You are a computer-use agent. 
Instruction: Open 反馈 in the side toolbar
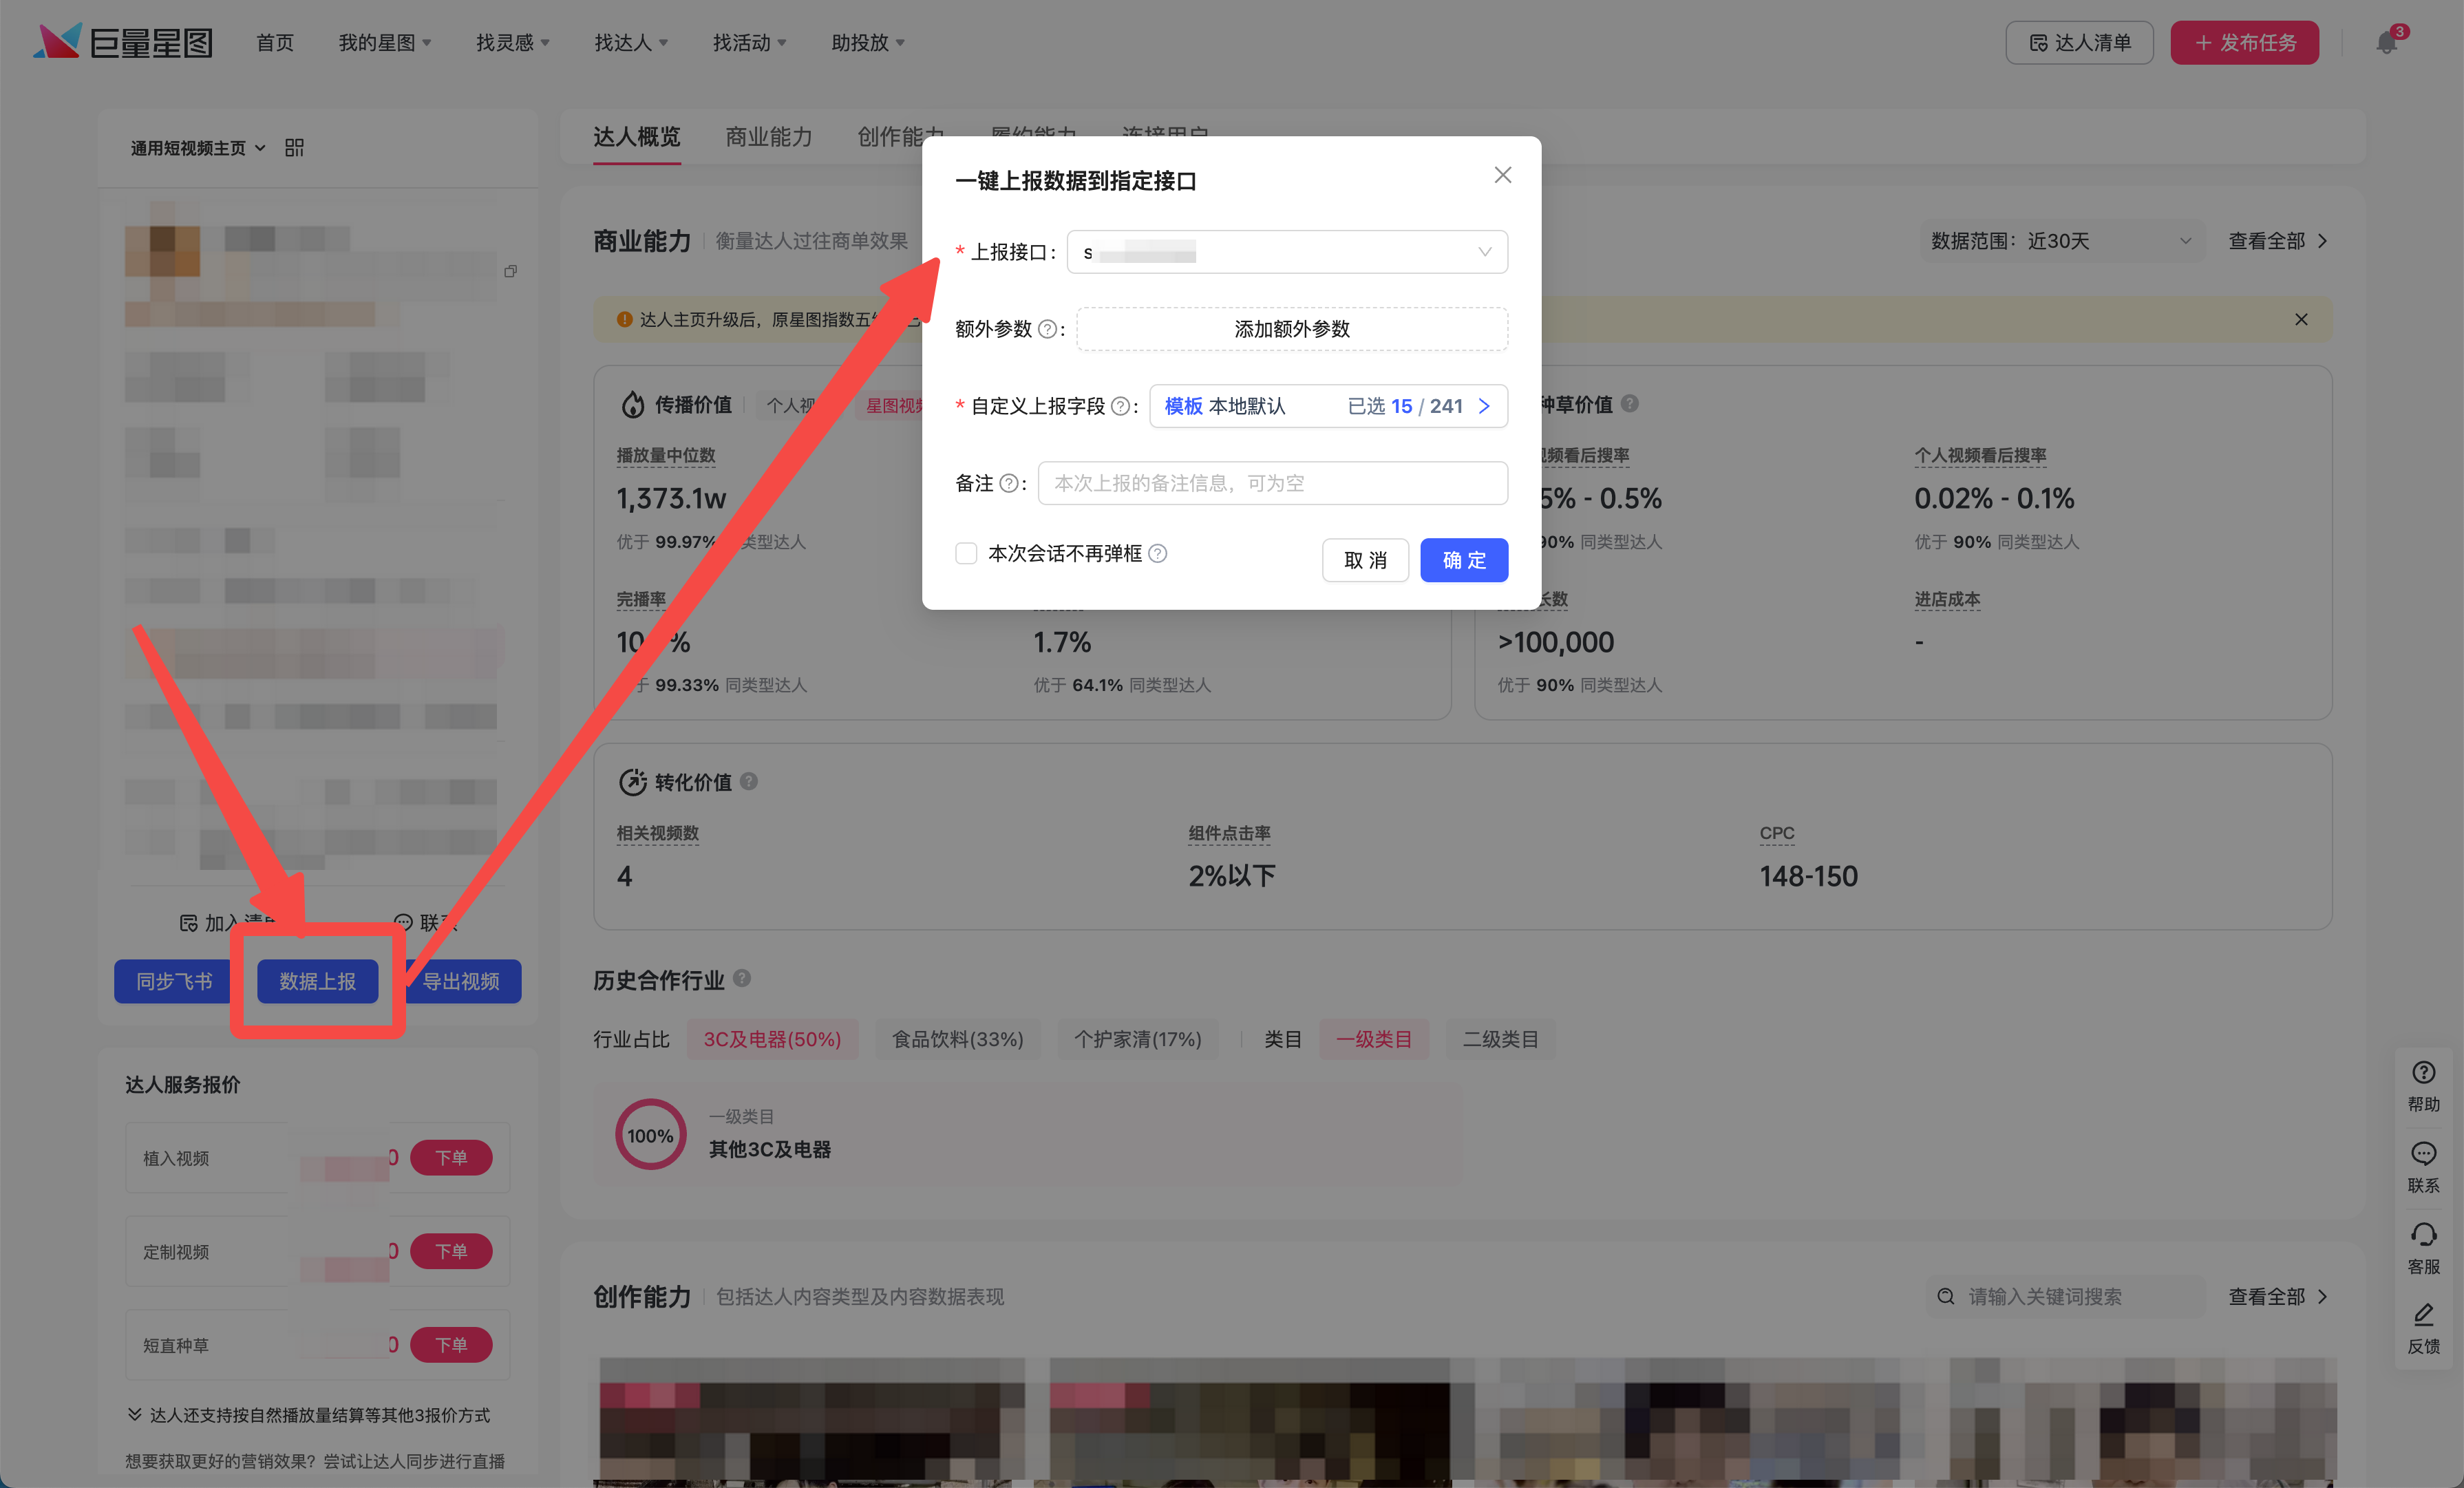tap(2423, 1328)
